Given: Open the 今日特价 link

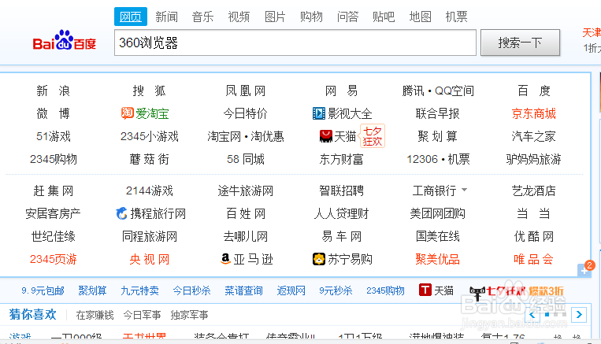Looking at the screenshot, I should pos(245,113).
